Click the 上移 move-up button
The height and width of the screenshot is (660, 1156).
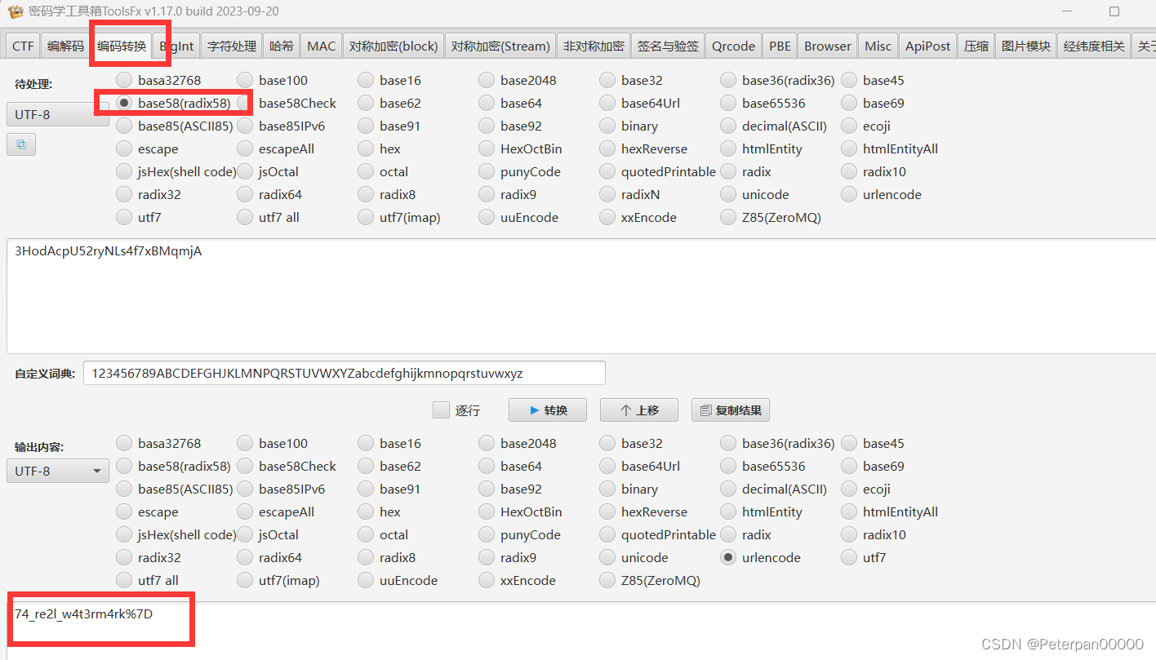pos(639,410)
